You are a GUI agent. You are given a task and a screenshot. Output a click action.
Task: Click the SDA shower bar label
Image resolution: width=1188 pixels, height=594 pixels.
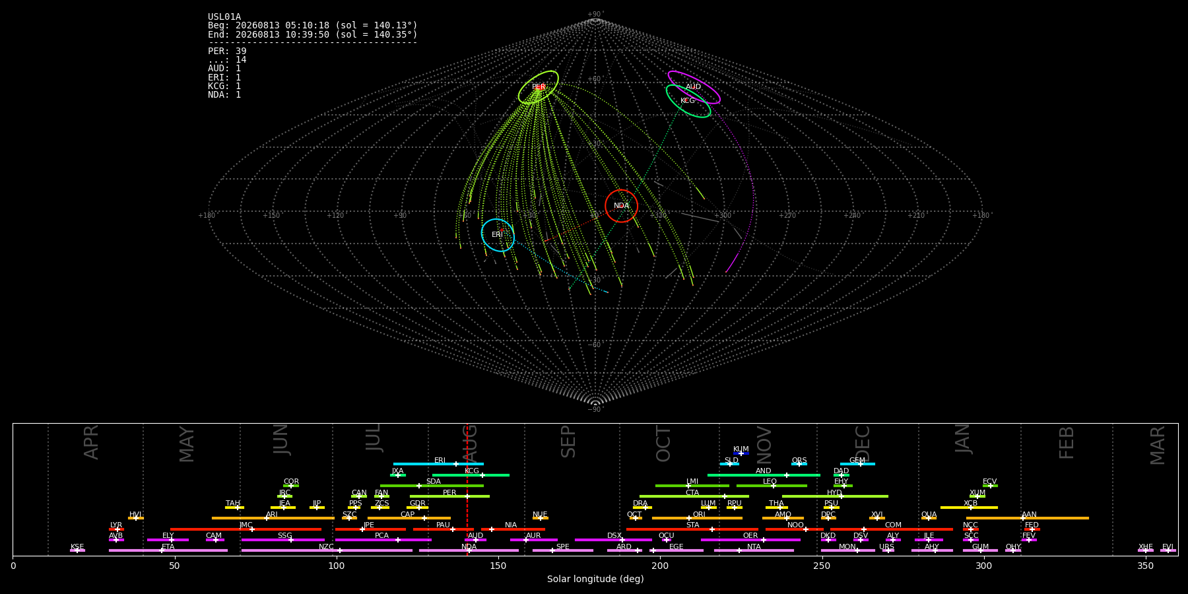pyautogui.click(x=434, y=482)
